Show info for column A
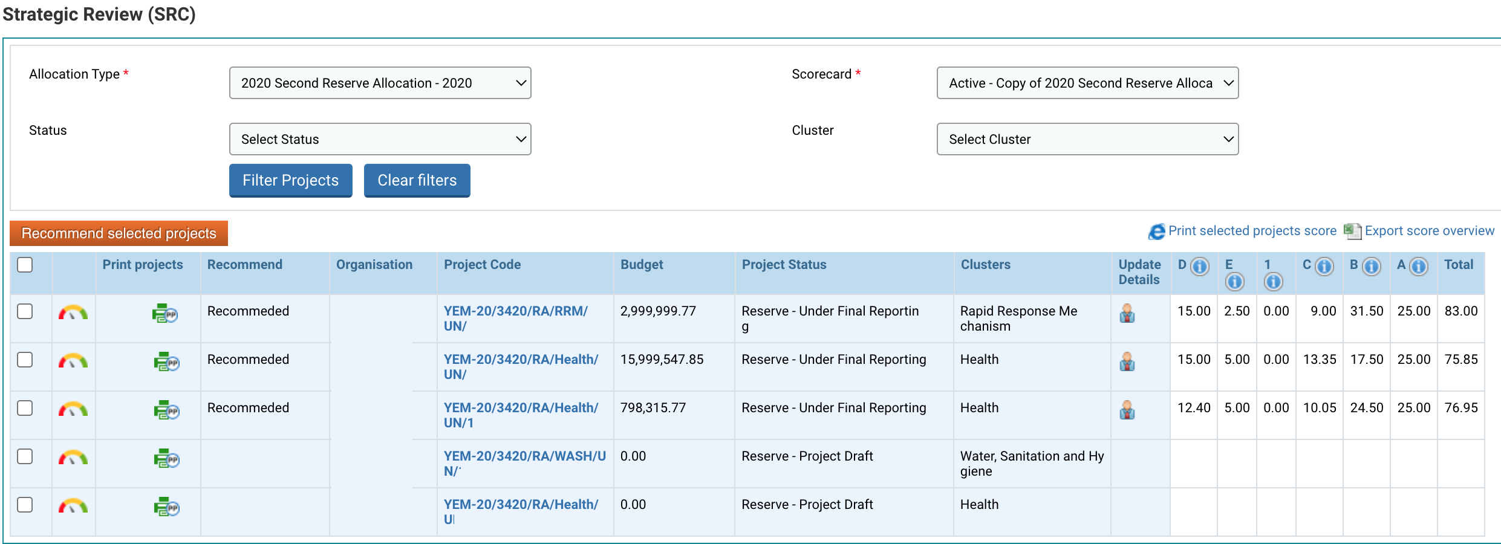The image size is (1501, 544). click(x=1419, y=266)
